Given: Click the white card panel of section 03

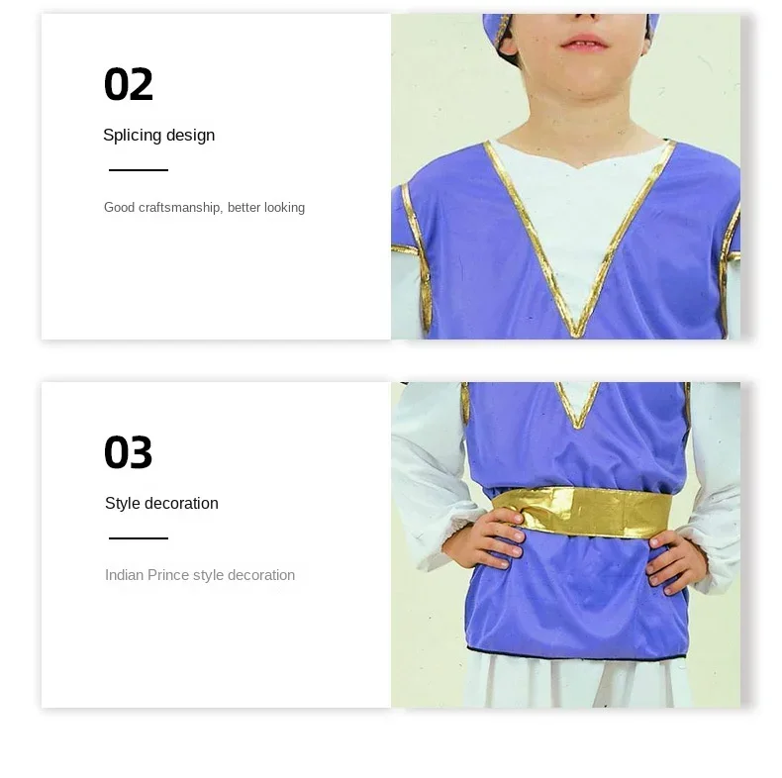Looking at the screenshot, I should point(216,544).
